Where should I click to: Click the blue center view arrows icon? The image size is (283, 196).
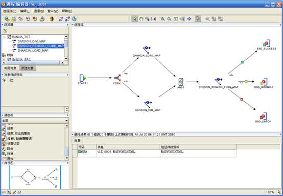point(189,19)
